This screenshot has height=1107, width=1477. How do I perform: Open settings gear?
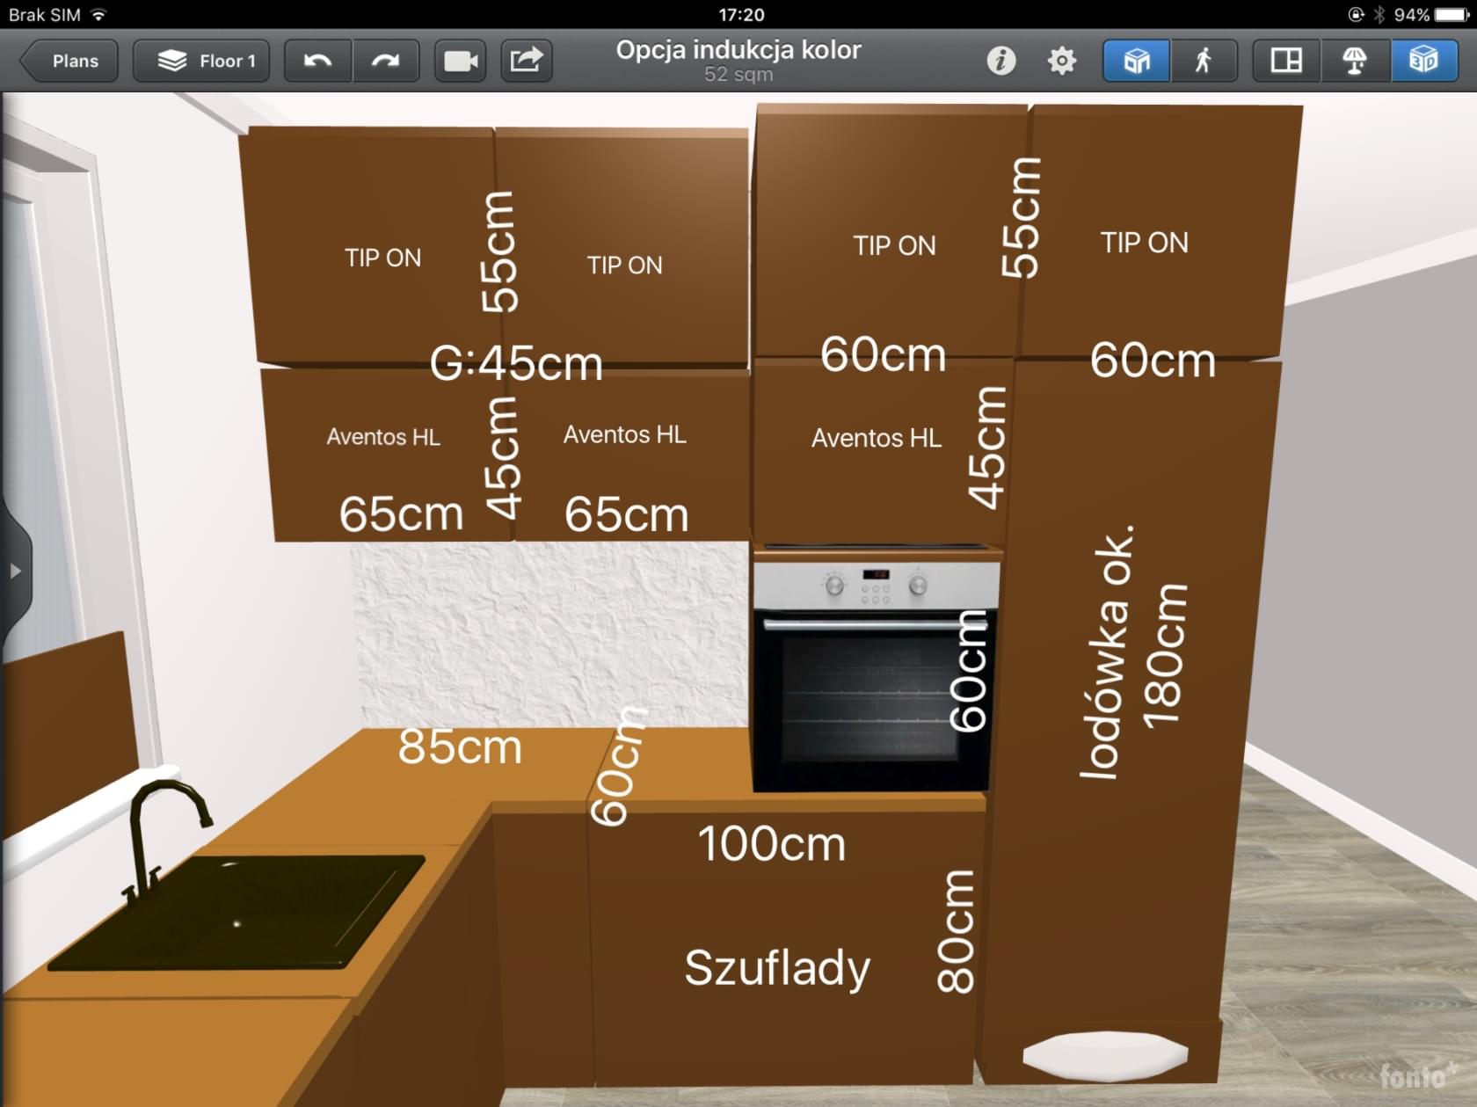(x=1062, y=61)
